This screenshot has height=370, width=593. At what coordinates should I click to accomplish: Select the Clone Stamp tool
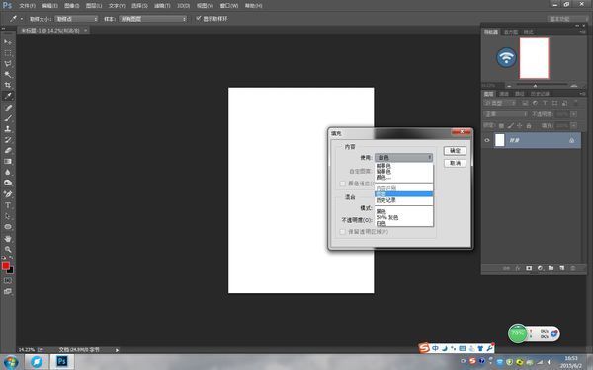click(8, 128)
